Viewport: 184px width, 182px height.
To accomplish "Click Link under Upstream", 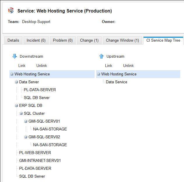I will (x=109, y=66).
